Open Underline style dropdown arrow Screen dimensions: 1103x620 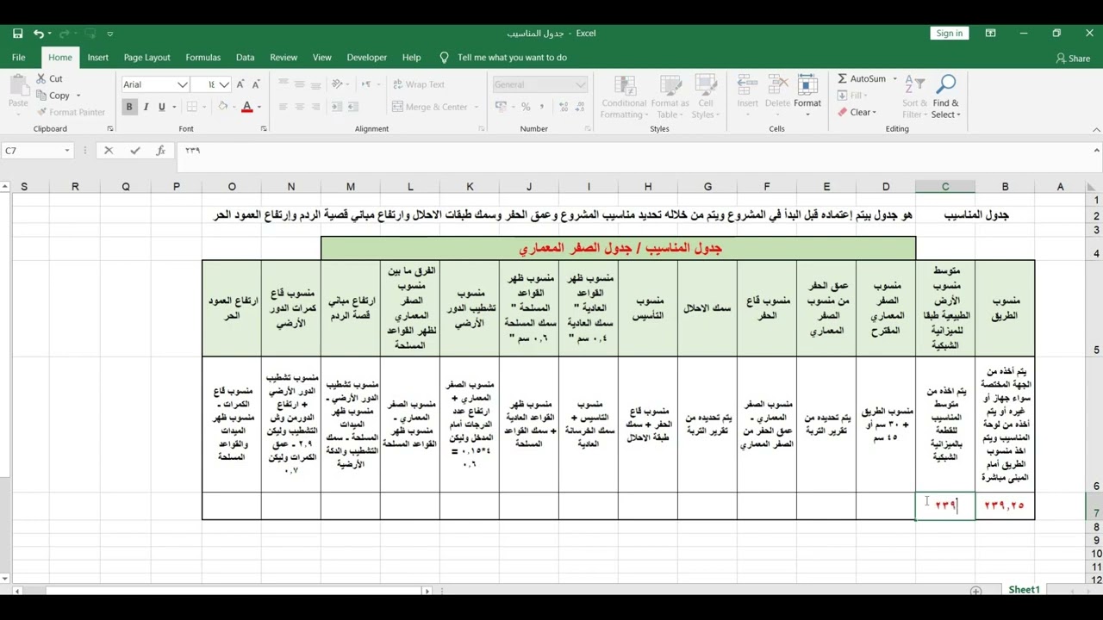pyautogui.click(x=174, y=107)
